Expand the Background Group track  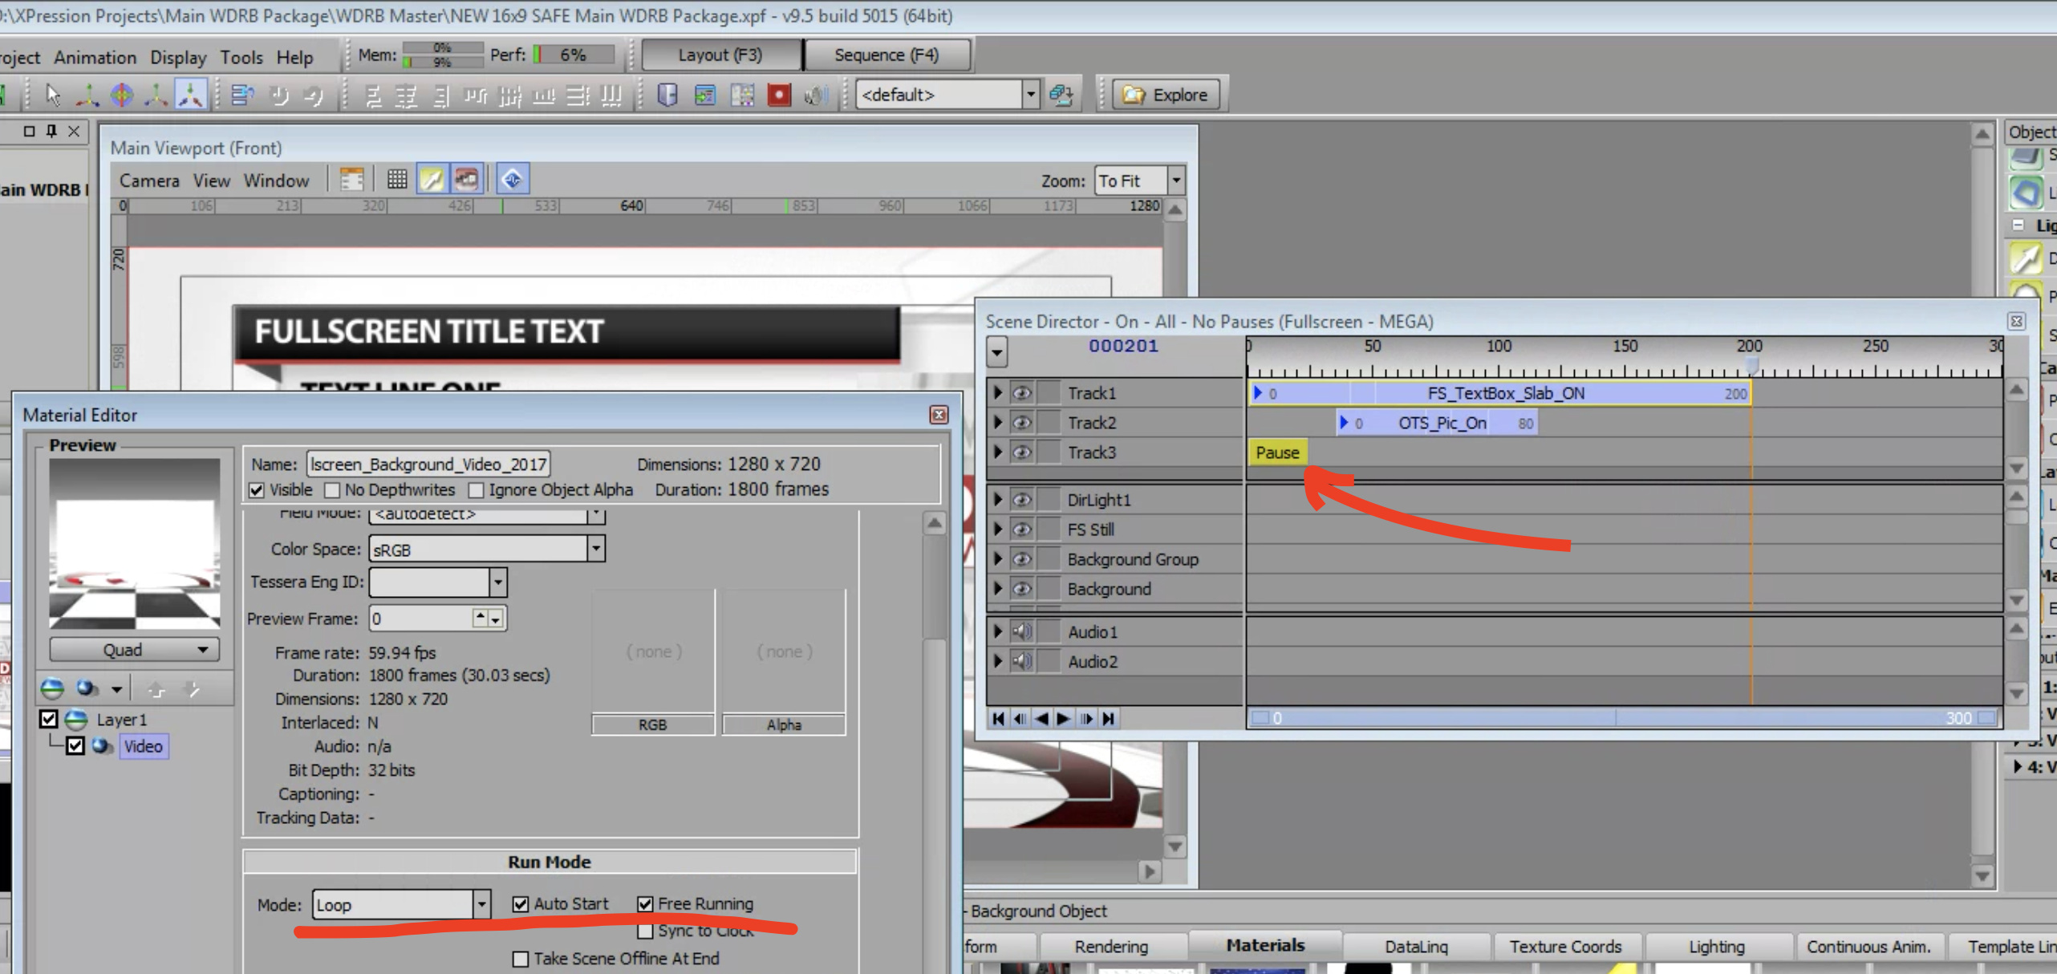click(998, 559)
